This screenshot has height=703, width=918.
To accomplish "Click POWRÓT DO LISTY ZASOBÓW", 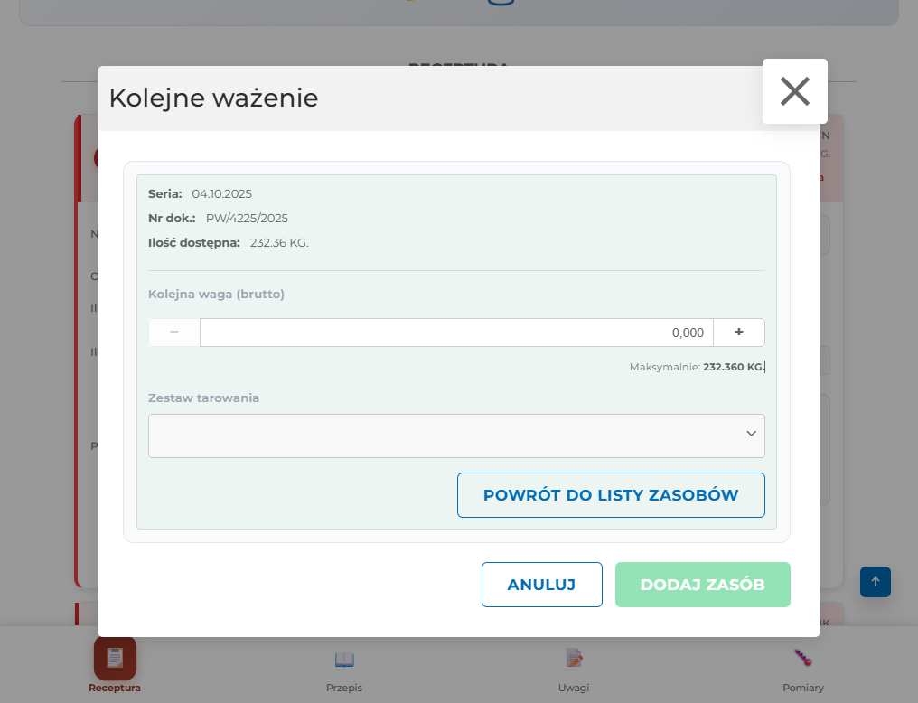I will (610, 495).
